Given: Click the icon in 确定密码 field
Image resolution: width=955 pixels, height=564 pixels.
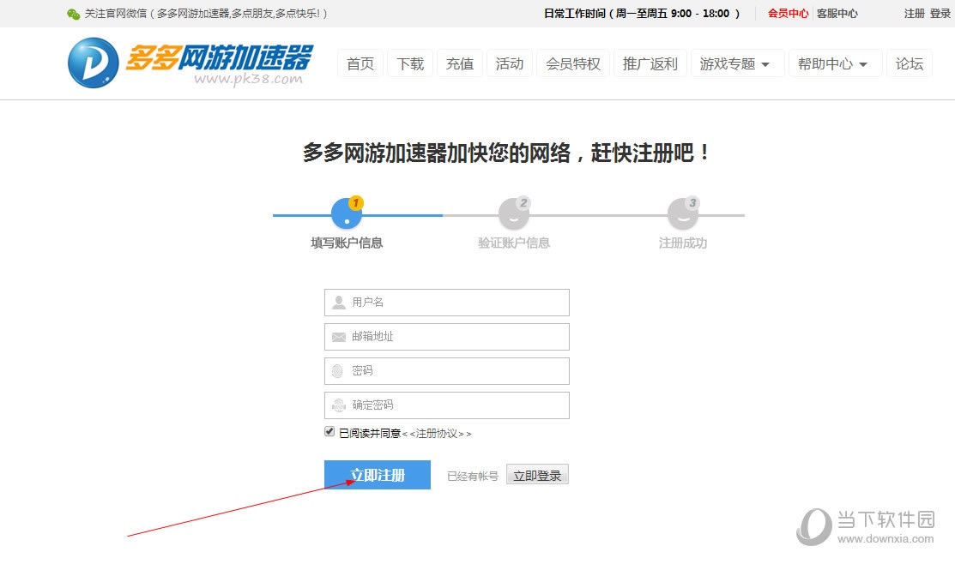Looking at the screenshot, I should click(x=339, y=405).
